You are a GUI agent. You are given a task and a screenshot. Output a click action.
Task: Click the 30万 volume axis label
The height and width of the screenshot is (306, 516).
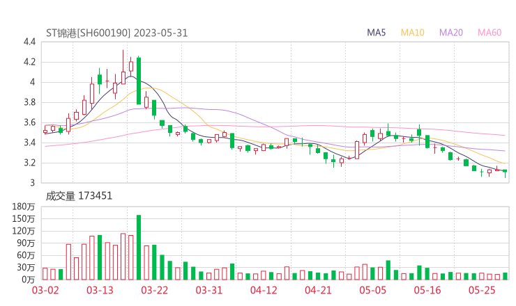pos(26,267)
